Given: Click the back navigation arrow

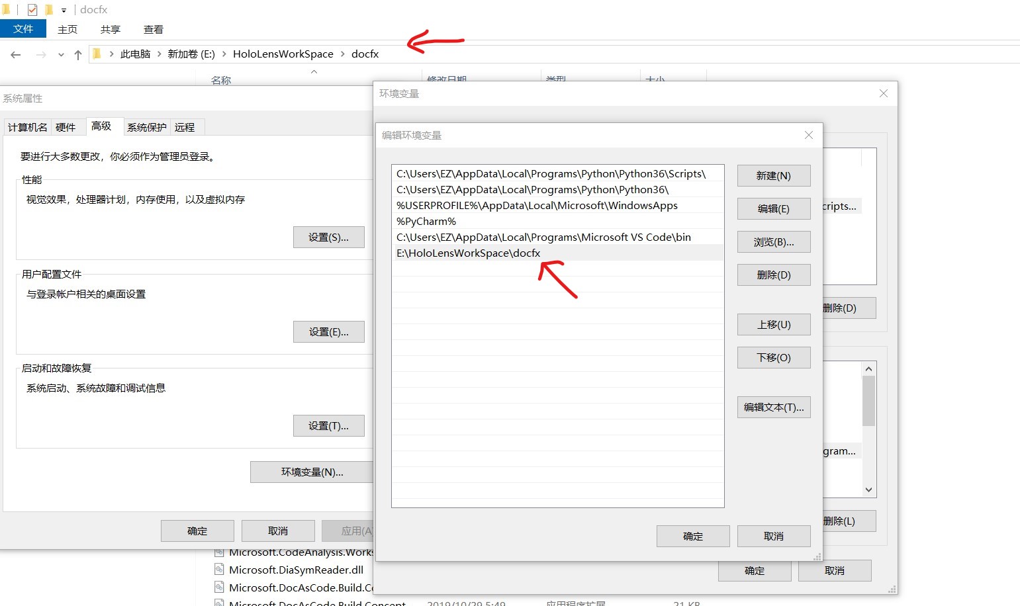Looking at the screenshot, I should click(15, 54).
